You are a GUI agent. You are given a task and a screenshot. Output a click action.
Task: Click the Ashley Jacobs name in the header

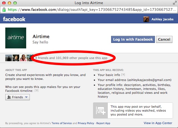click(162, 19)
